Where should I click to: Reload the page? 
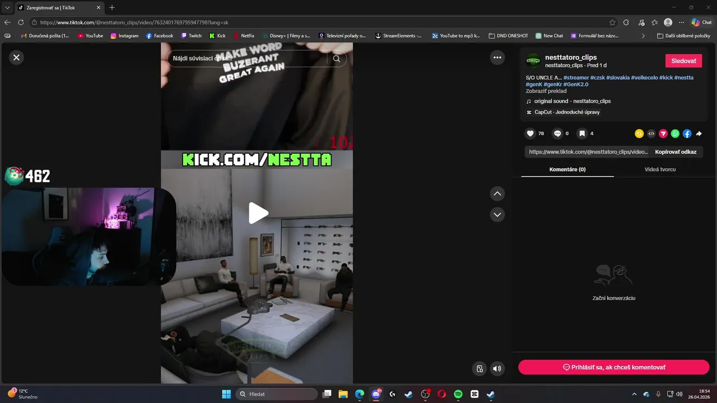pyautogui.click(x=21, y=22)
